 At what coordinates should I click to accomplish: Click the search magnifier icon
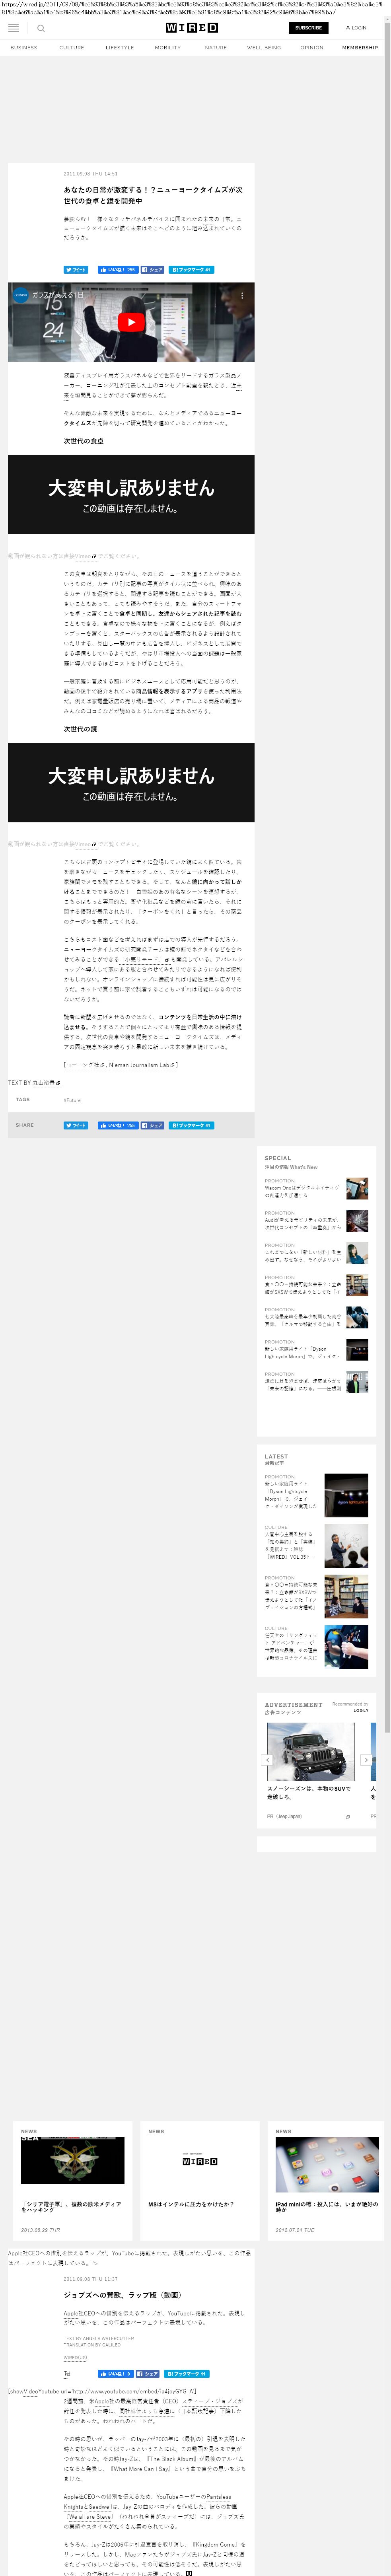(x=41, y=28)
